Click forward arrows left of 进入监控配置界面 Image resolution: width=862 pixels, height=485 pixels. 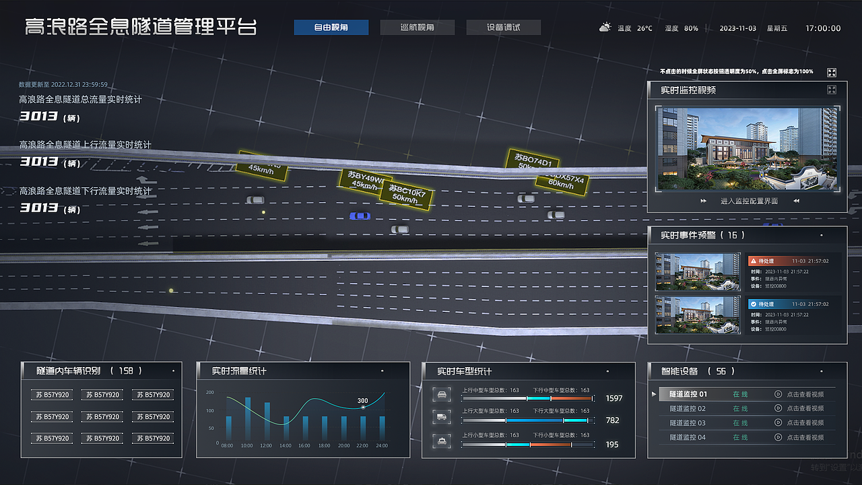pos(704,201)
